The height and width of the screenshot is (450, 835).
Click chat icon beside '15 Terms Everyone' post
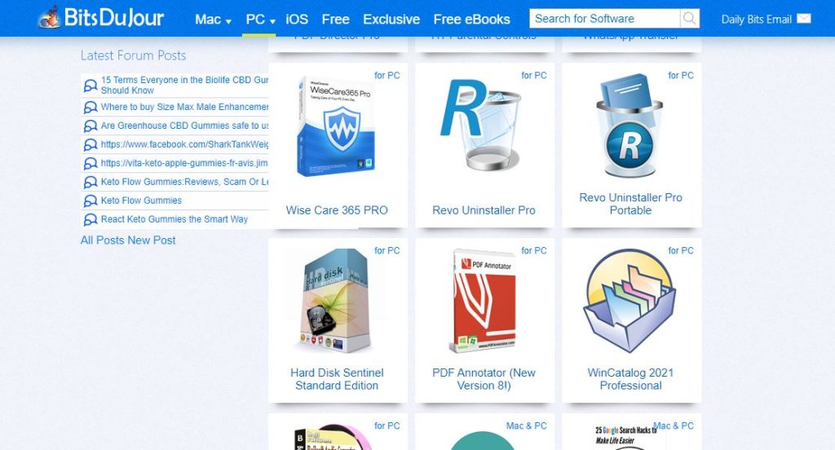[x=91, y=86]
